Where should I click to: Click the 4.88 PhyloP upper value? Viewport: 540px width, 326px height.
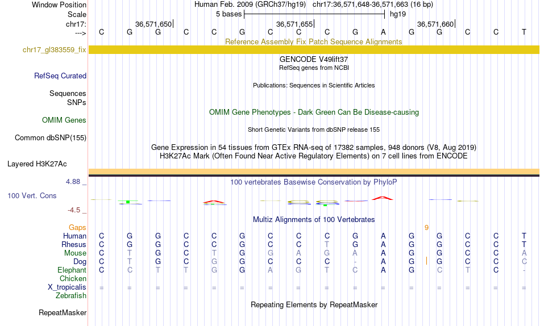coord(73,181)
